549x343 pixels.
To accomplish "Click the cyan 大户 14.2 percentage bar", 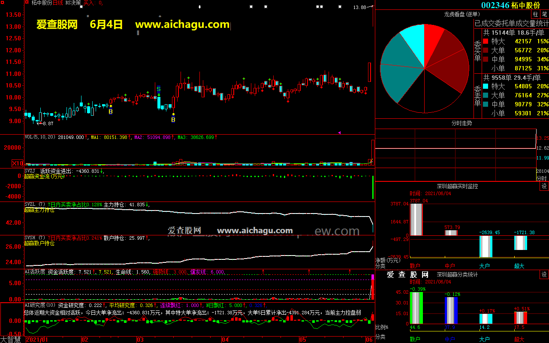I will click(486, 319).
